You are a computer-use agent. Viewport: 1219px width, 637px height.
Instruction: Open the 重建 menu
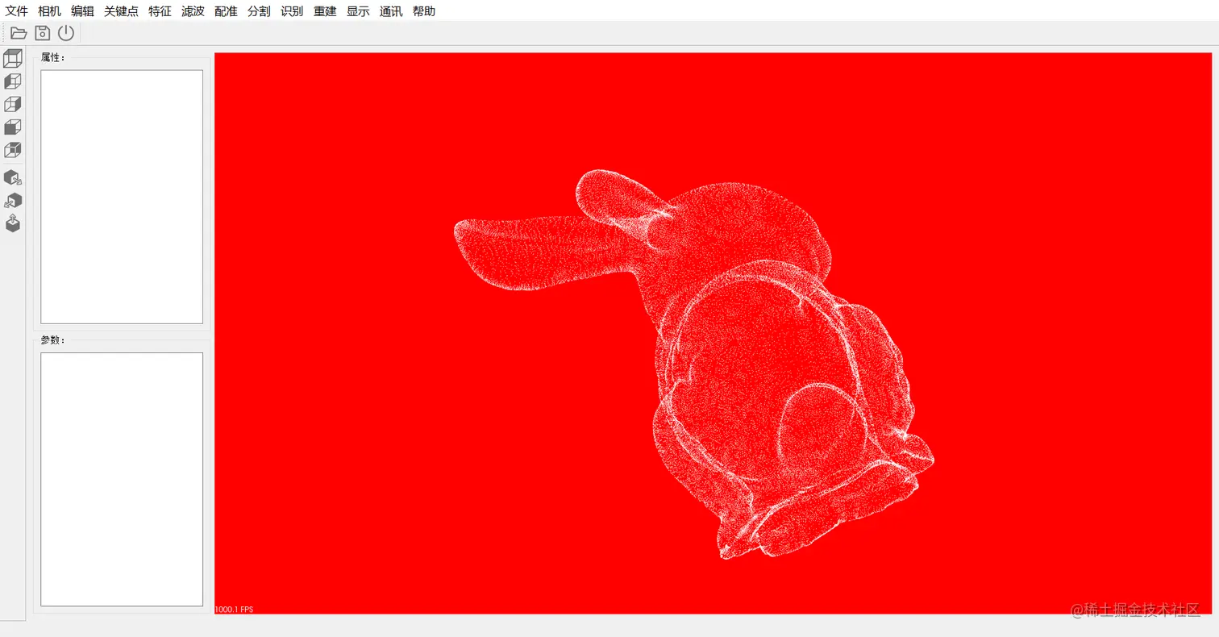[325, 11]
